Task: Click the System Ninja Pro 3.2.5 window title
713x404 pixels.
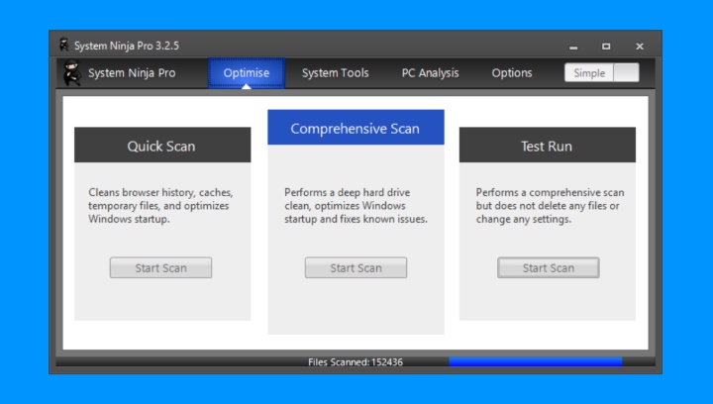Action: click(x=127, y=46)
